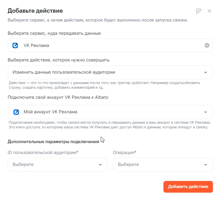The width and height of the screenshot is (222, 203).
Task: Click the VK Реклама logo in service field
Action: point(16,45)
